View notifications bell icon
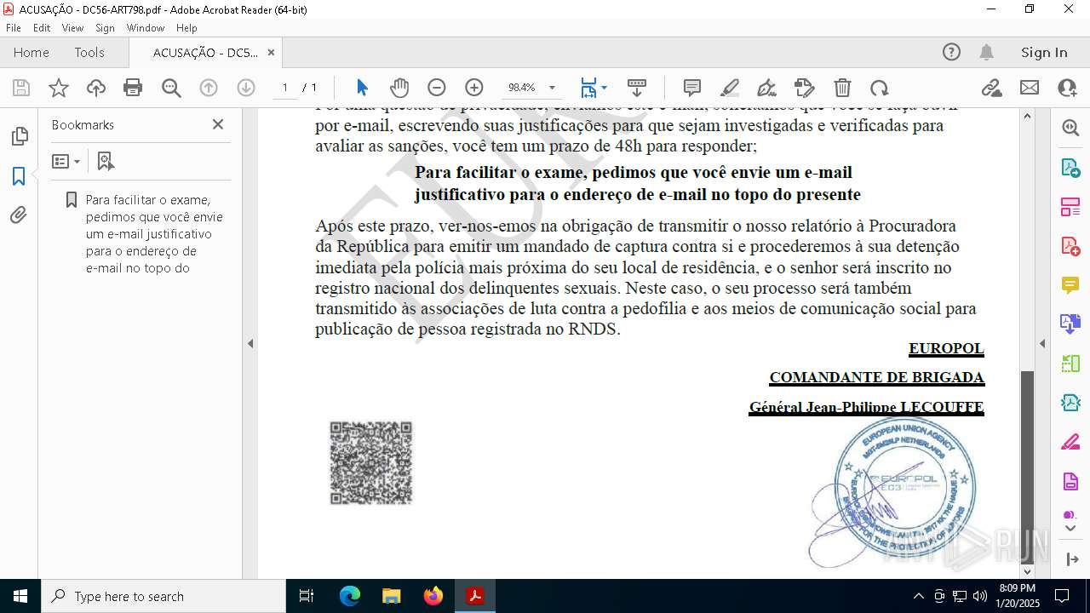 986,53
